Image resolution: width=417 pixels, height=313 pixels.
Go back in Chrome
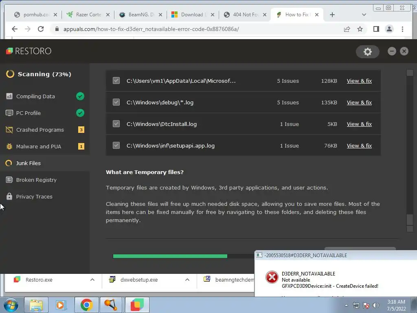click(15, 29)
